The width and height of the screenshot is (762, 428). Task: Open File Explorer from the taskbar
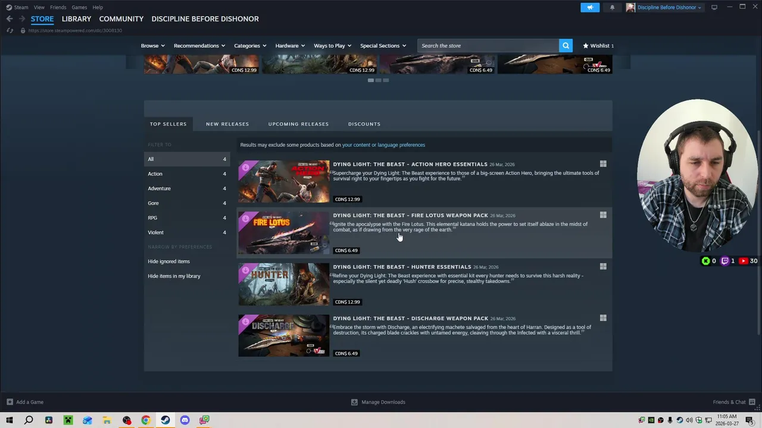click(x=107, y=420)
